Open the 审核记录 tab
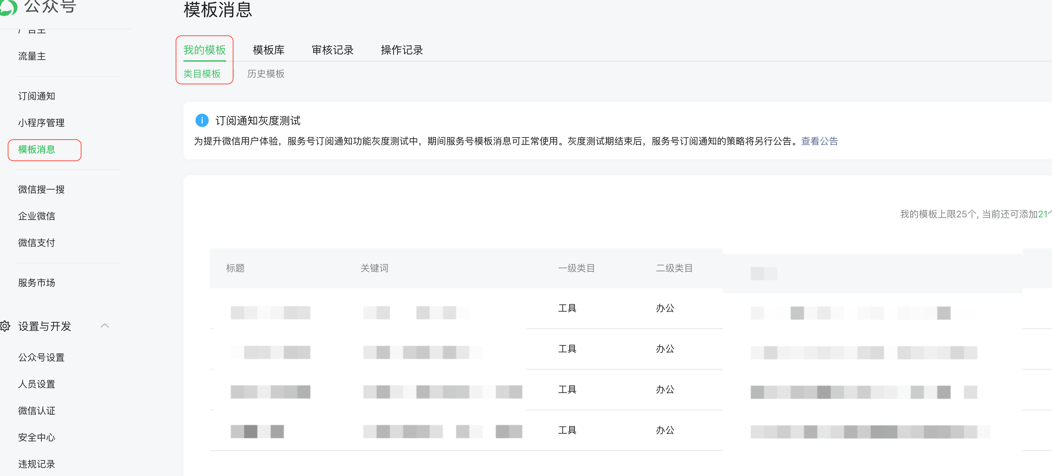The width and height of the screenshot is (1052, 476). tap(333, 50)
